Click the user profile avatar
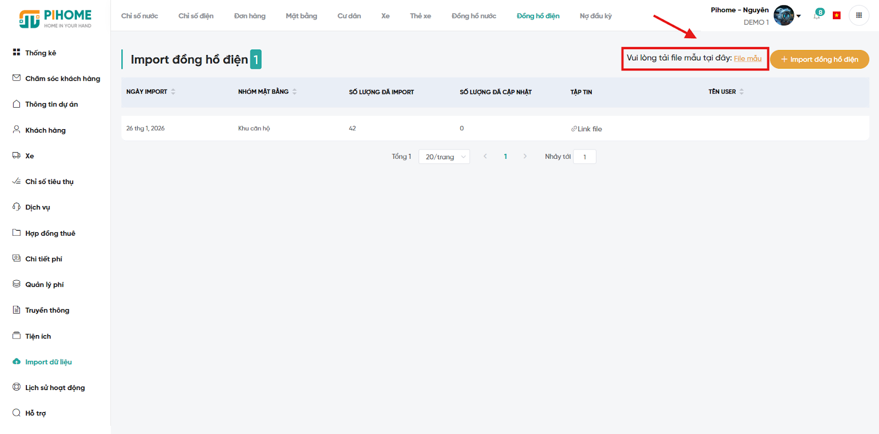This screenshot has width=879, height=434. (x=783, y=15)
